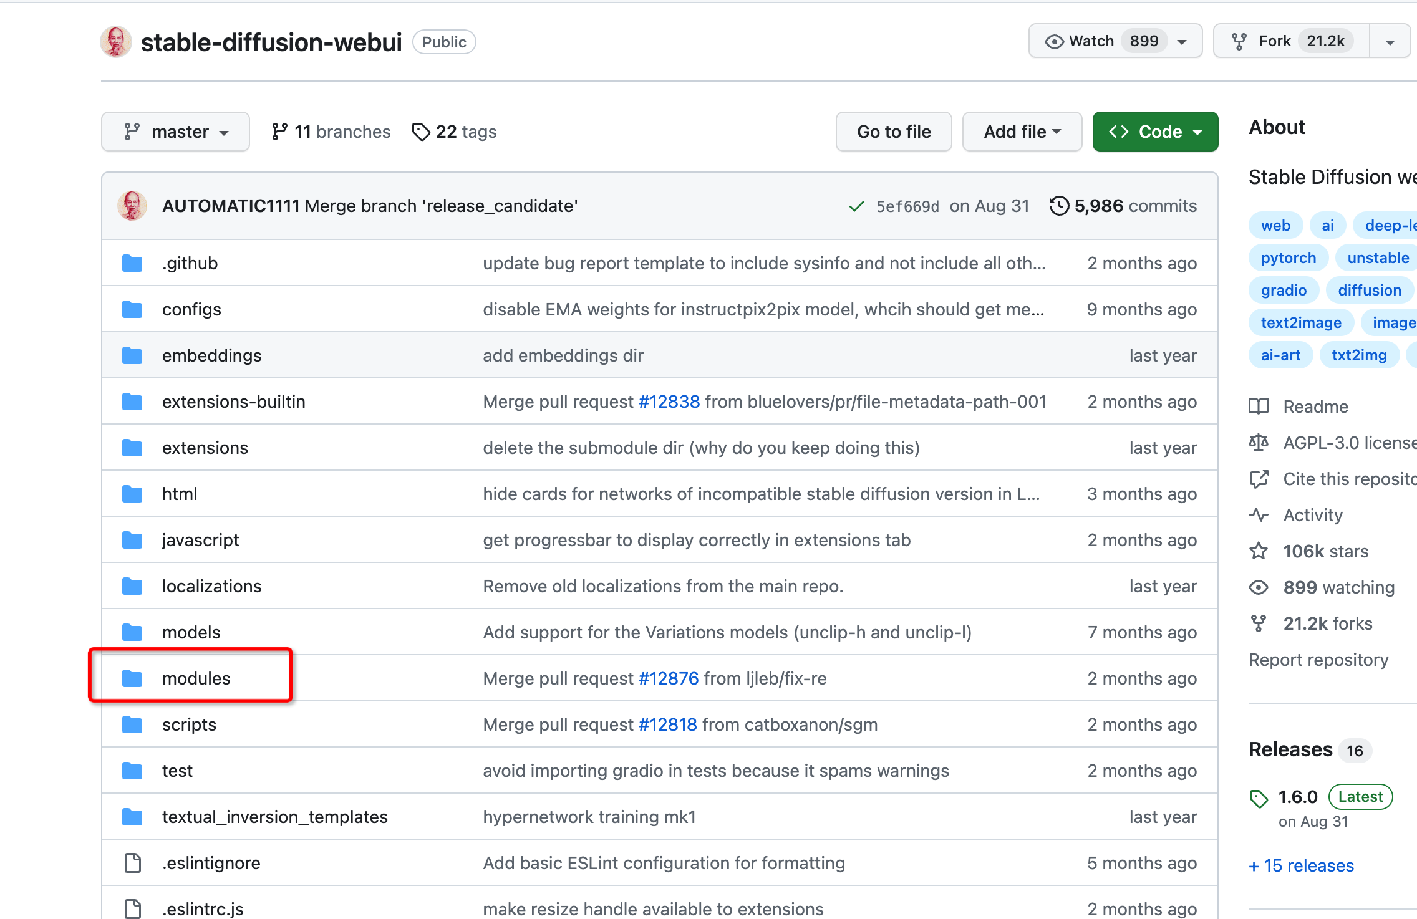Open the Add file dropdown
Image resolution: width=1417 pixels, height=919 pixels.
coord(1022,132)
